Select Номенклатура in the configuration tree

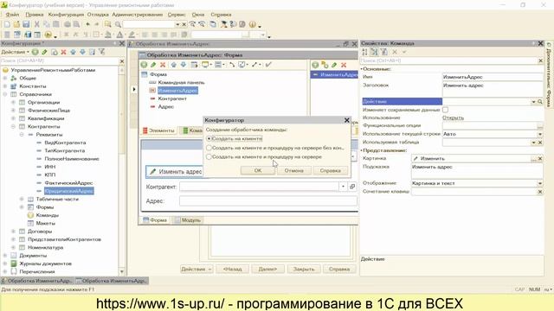[x=45, y=248]
